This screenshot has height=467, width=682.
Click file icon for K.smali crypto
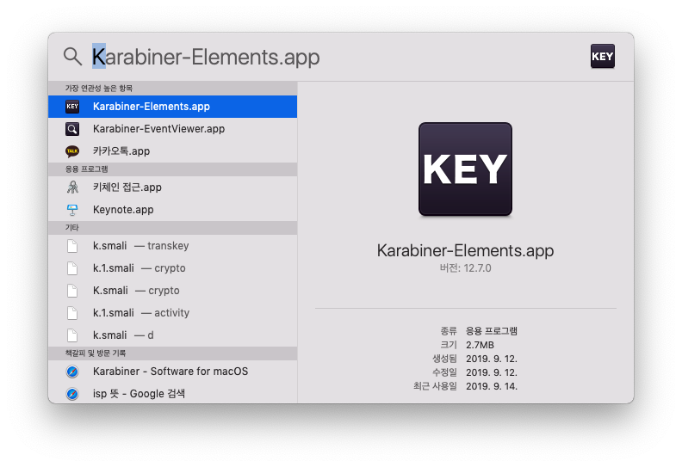click(72, 291)
